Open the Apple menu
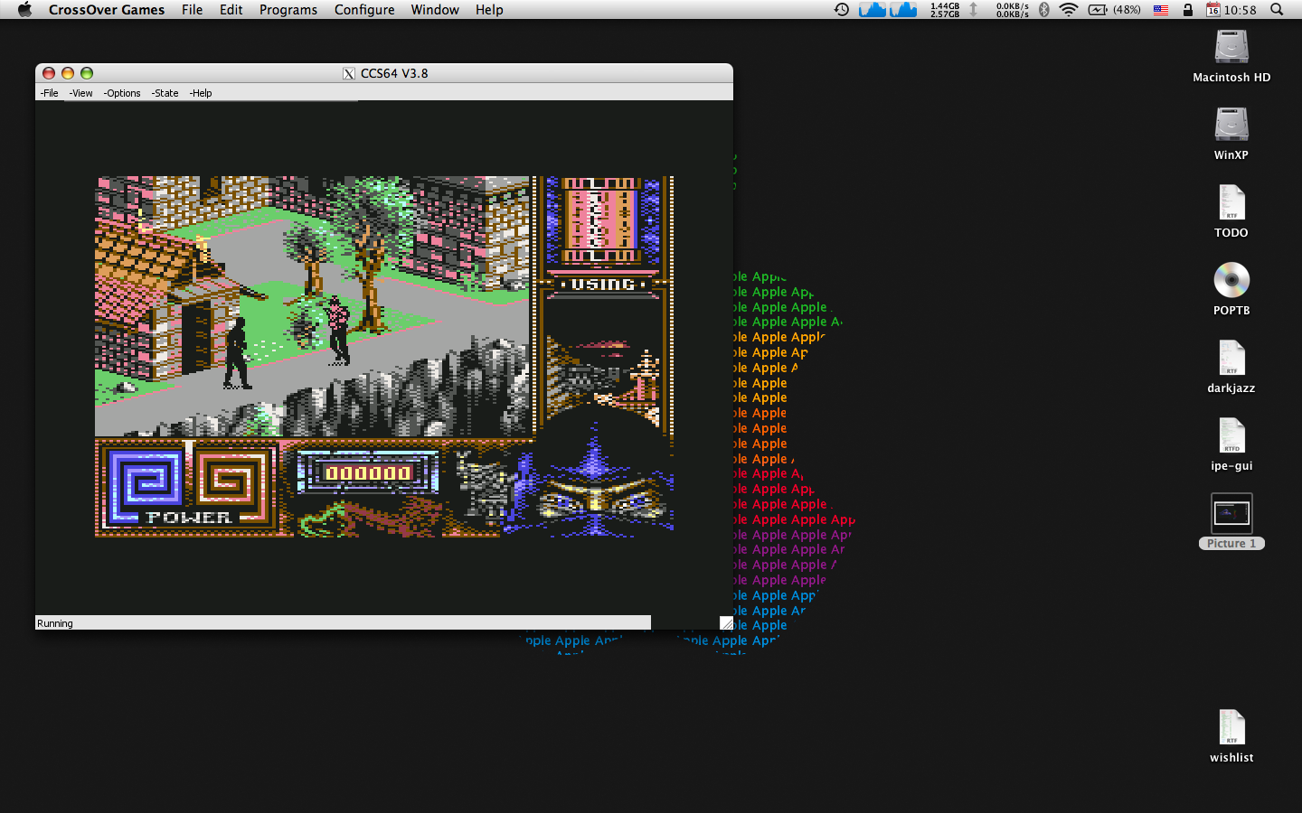Image resolution: width=1302 pixels, height=813 pixels. pos(24,10)
